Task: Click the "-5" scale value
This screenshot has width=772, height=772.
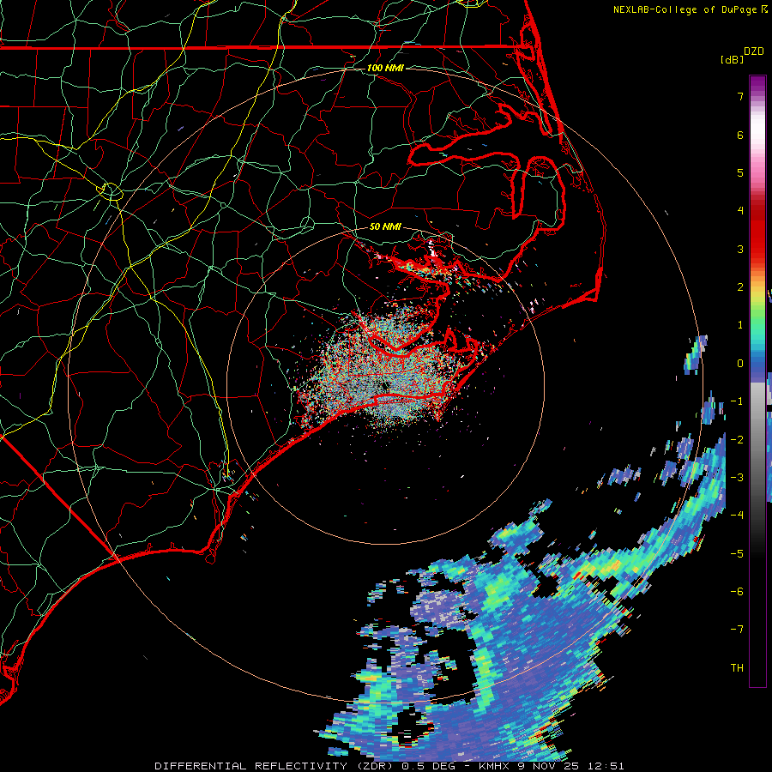Action: (737, 554)
